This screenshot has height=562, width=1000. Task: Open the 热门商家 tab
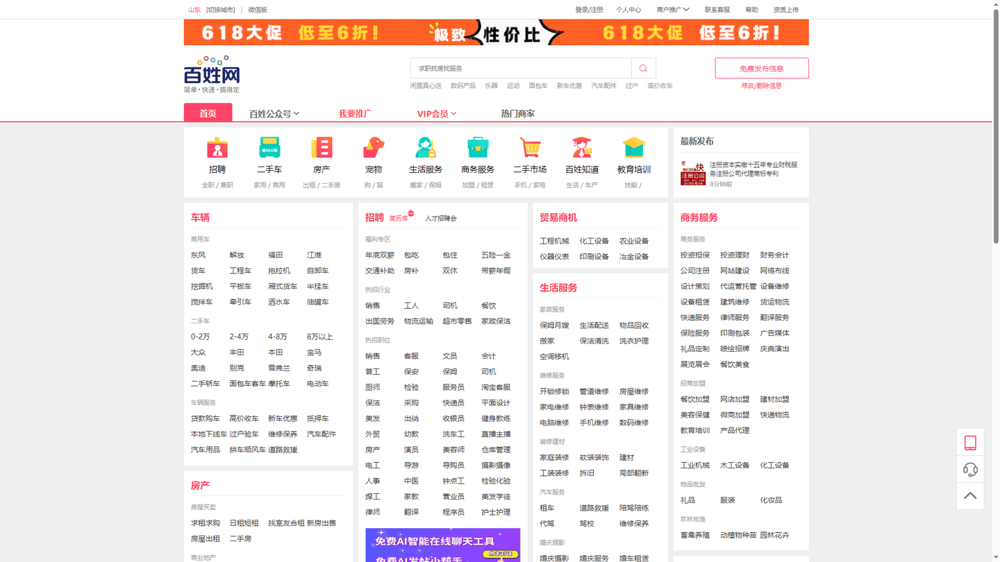tap(518, 114)
